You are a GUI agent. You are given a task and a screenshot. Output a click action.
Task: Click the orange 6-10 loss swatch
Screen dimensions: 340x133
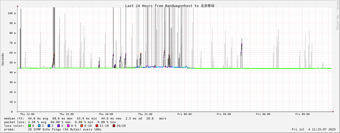click(82, 126)
